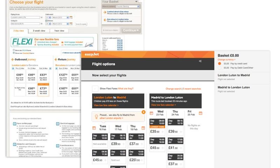Click the sound icon beside Your Basket
The height and width of the screenshot is (168, 280).
136,1
